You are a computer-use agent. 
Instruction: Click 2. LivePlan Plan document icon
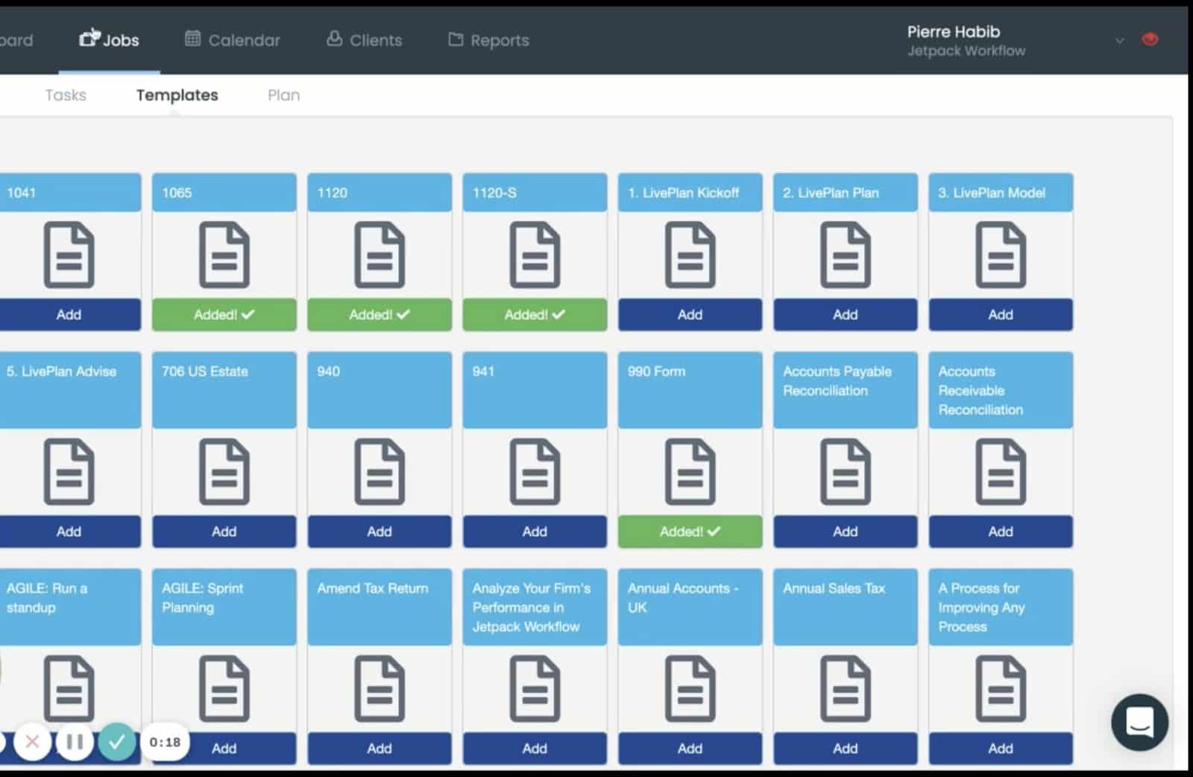pyautogui.click(x=846, y=255)
